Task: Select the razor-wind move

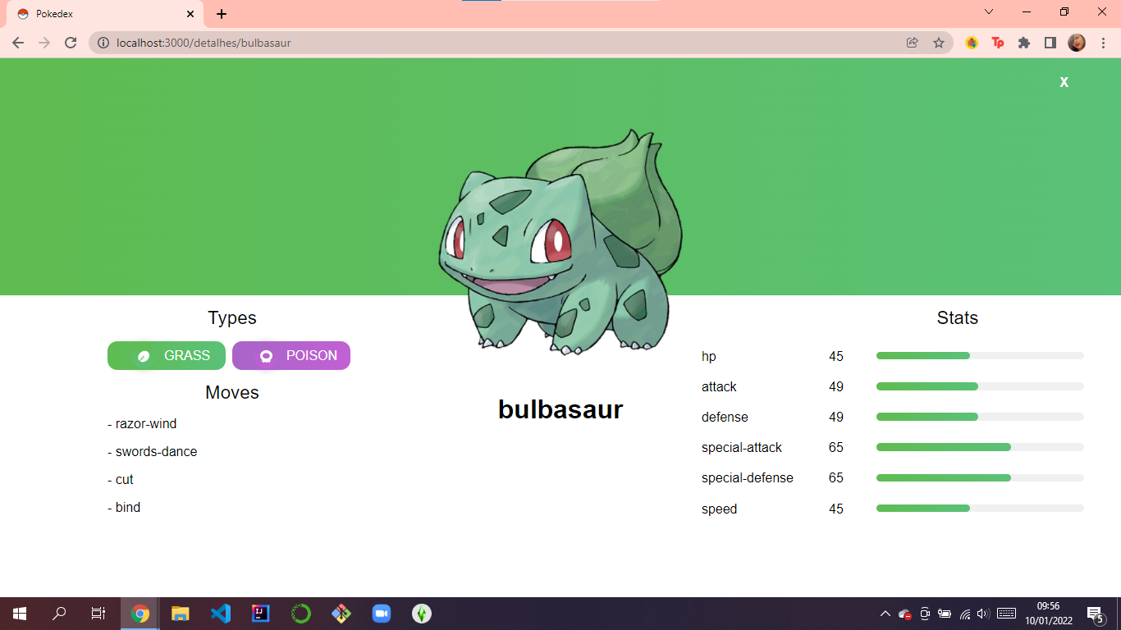Action: coord(143,424)
